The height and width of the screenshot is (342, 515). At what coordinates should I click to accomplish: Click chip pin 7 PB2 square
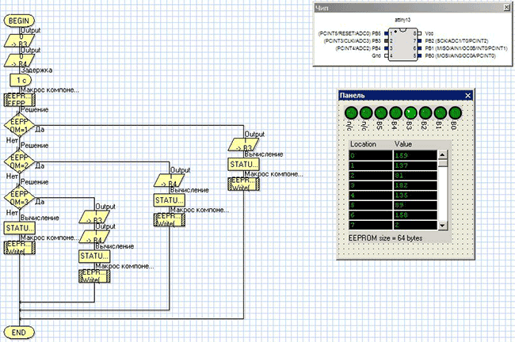(x=419, y=41)
